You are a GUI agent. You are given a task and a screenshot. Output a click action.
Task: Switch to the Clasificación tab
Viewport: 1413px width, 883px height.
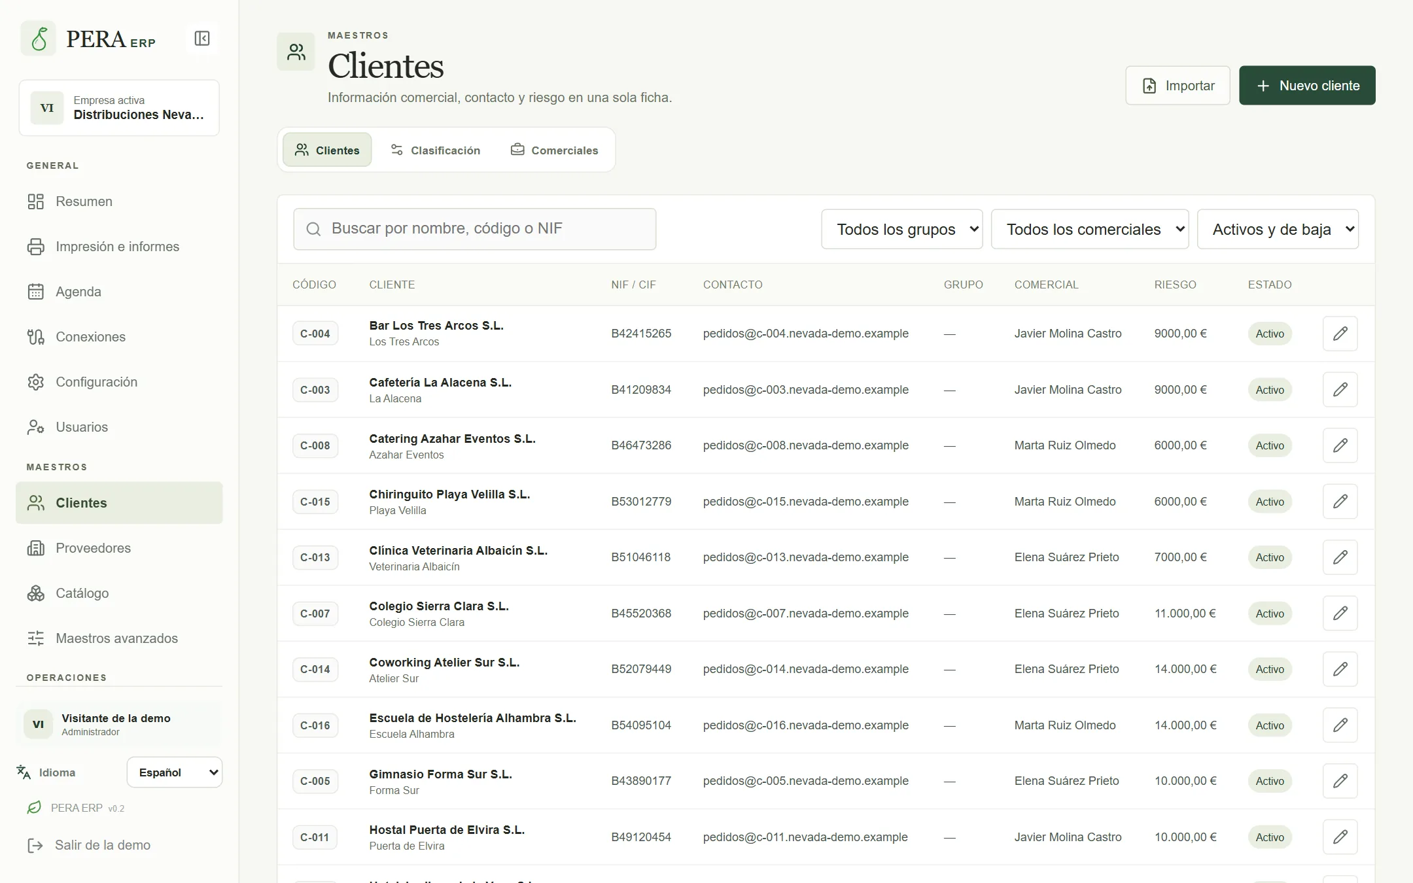pyautogui.click(x=436, y=150)
